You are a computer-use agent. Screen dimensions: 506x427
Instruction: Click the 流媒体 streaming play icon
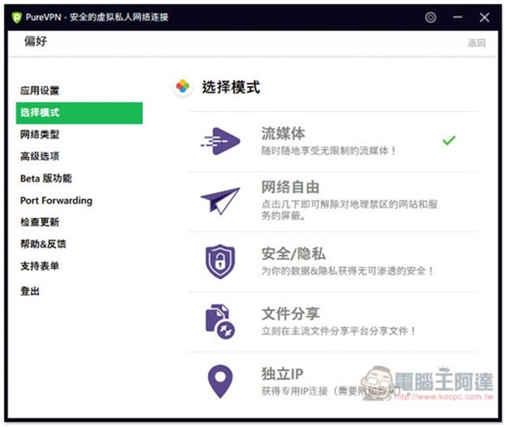[x=220, y=141]
